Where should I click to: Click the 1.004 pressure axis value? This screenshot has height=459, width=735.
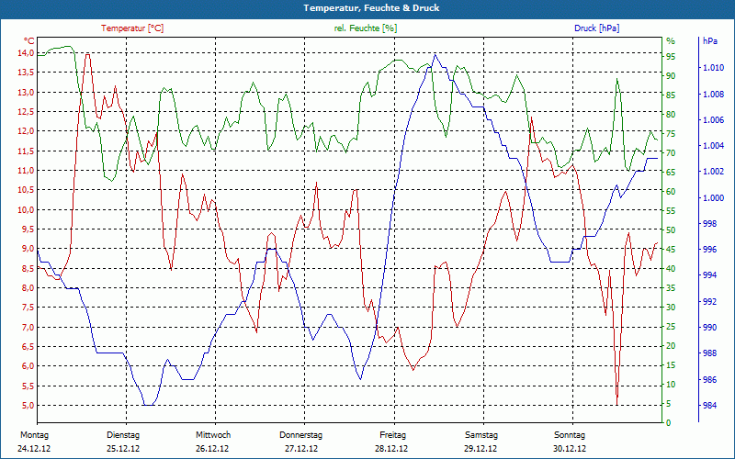[x=713, y=146]
